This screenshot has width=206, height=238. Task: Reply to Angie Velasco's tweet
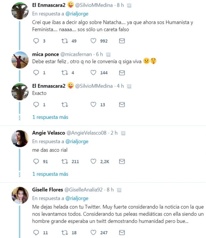[x=36, y=161]
